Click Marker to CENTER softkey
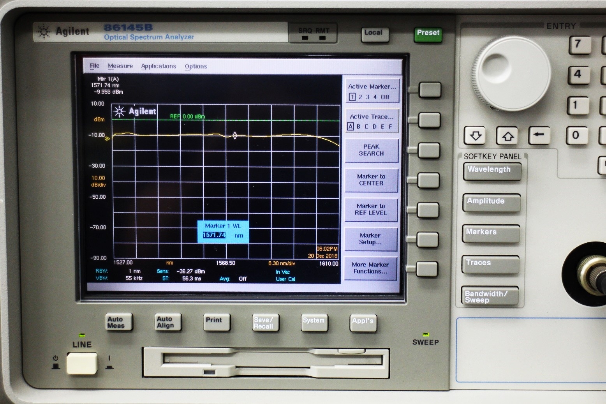 tap(371, 180)
